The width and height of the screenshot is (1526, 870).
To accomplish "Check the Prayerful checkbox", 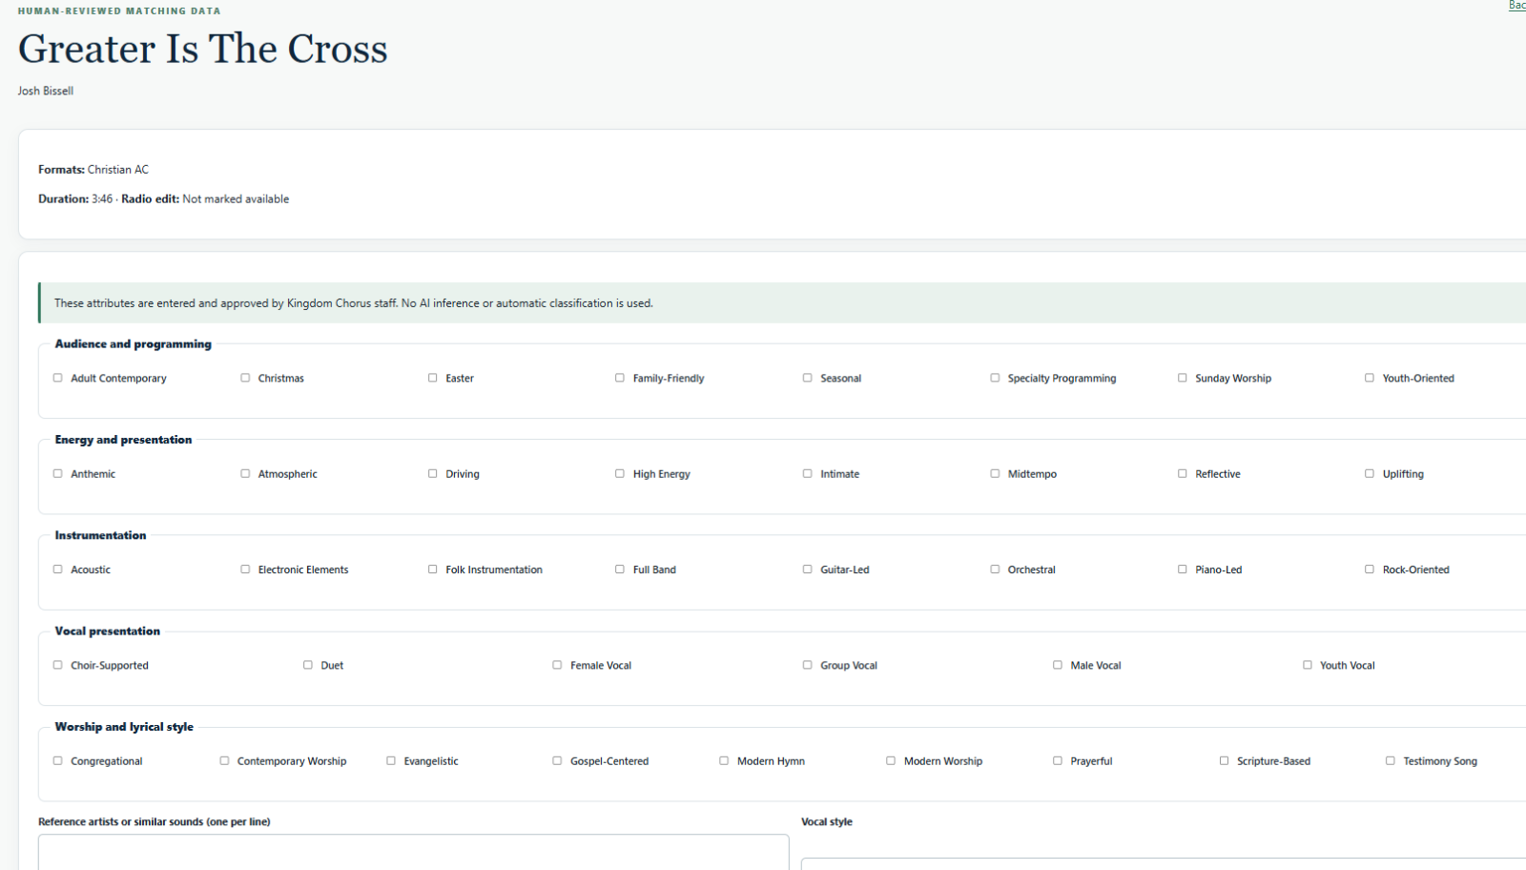I will click(1058, 761).
